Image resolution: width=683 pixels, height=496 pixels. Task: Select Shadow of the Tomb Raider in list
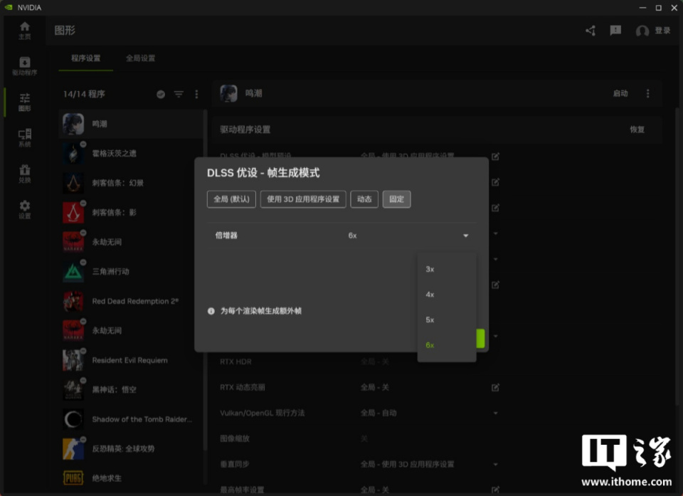131,419
